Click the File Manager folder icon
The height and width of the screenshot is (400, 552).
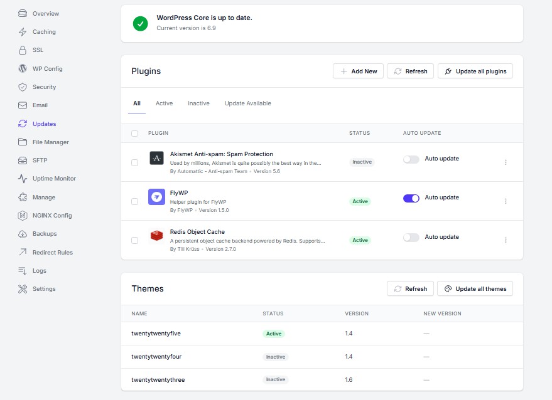(x=23, y=142)
